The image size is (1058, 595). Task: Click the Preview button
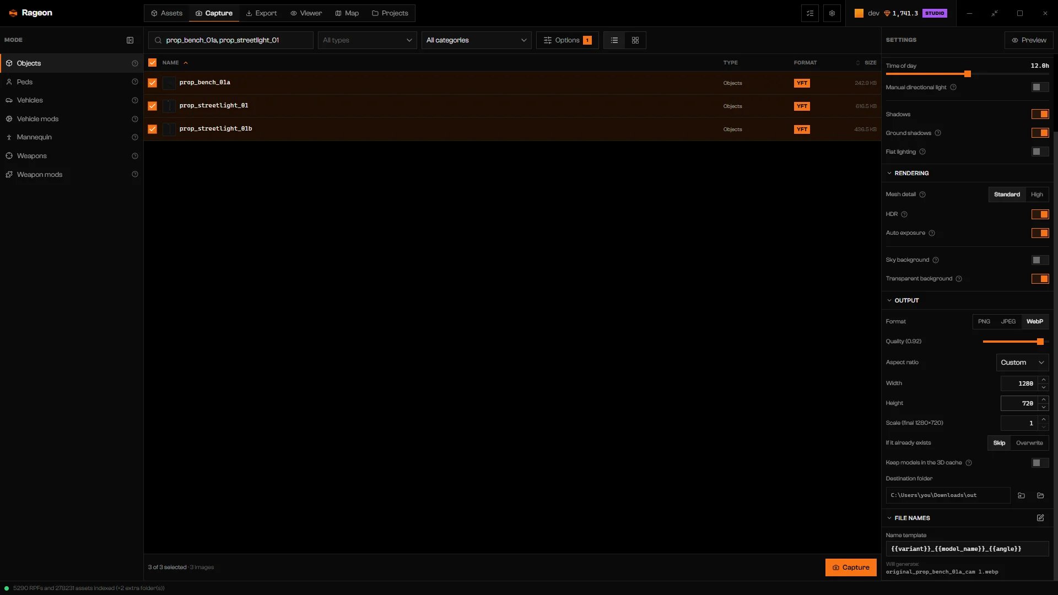click(x=1029, y=40)
